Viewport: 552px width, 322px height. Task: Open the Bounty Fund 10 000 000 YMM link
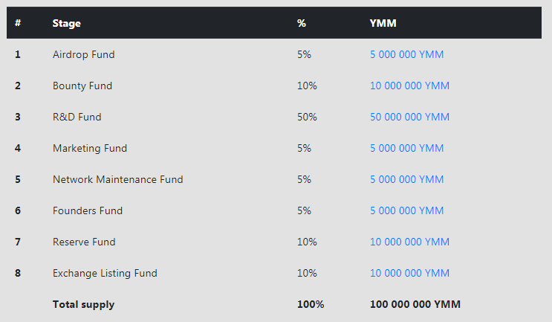[x=409, y=86]
